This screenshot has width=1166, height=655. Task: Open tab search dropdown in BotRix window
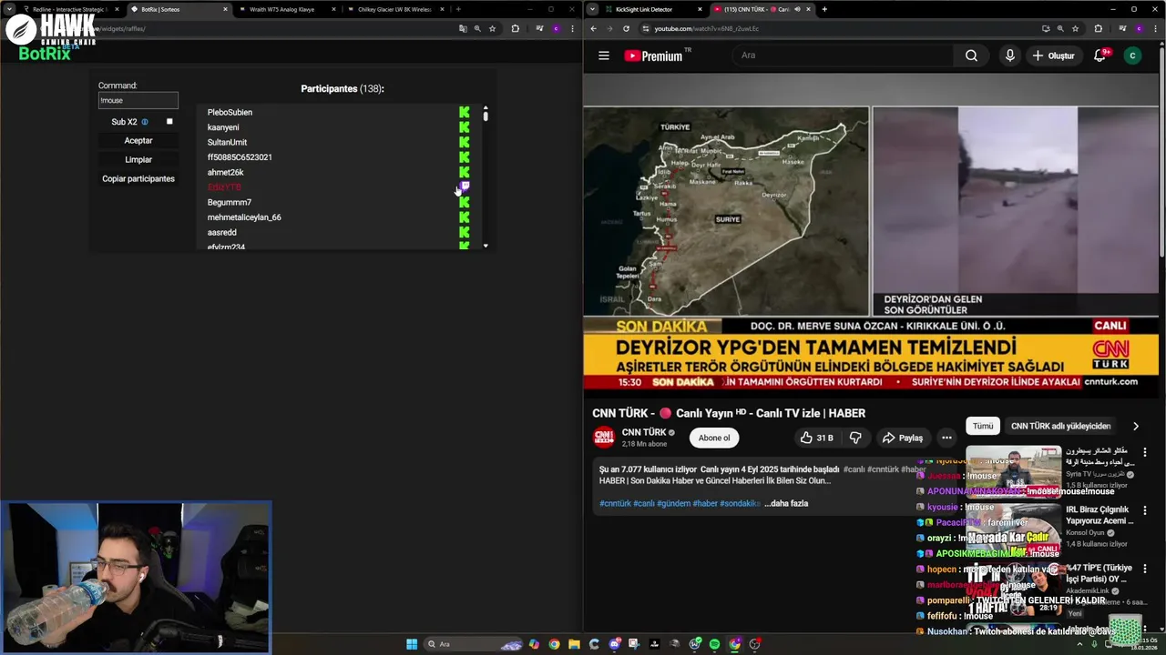[x=9, y=9]
